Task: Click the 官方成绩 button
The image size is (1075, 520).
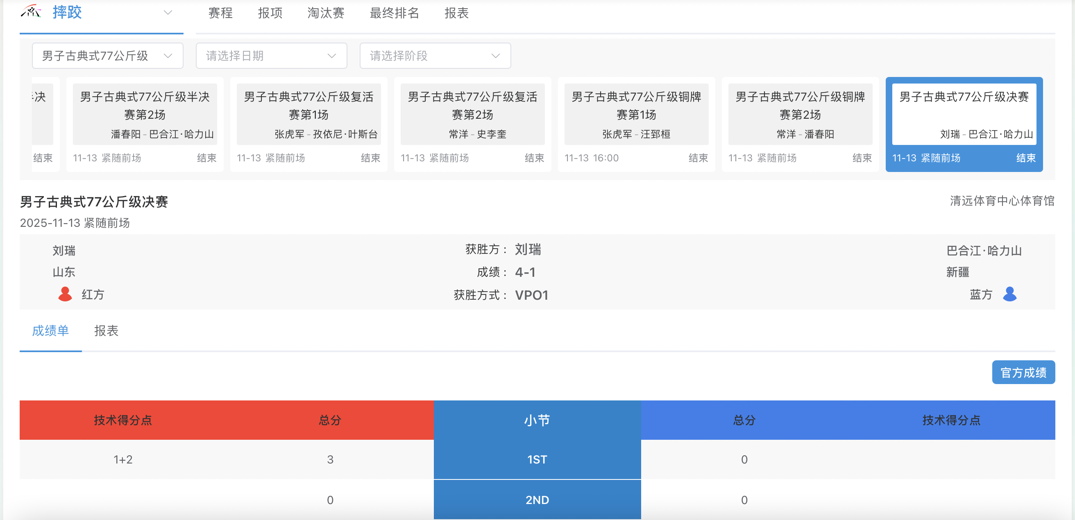Action: click(1023, 372)
